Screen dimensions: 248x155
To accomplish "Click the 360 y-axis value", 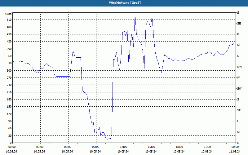I will coord(9,56).
